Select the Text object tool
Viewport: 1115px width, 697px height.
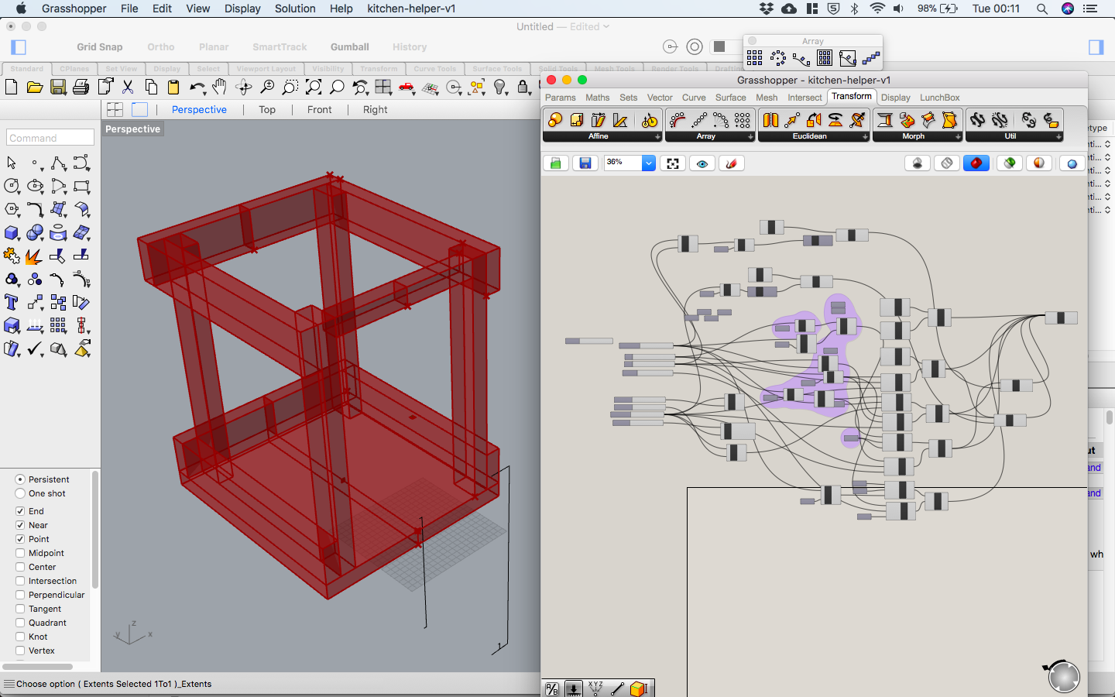click(12, 303)
